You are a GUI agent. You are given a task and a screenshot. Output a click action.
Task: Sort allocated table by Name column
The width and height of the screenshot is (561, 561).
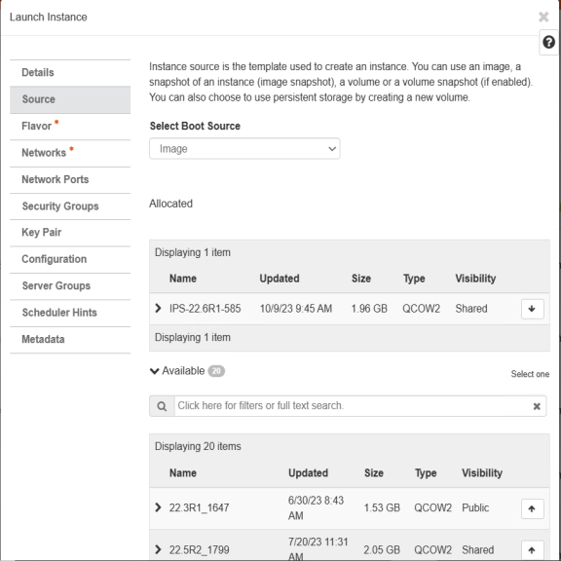pyautogui.click(x=183, y=279)
